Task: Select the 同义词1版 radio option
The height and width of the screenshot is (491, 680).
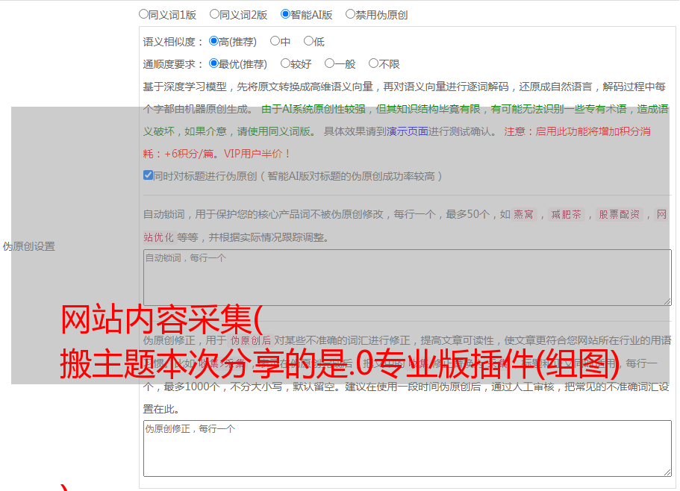Action: point(143,14)
